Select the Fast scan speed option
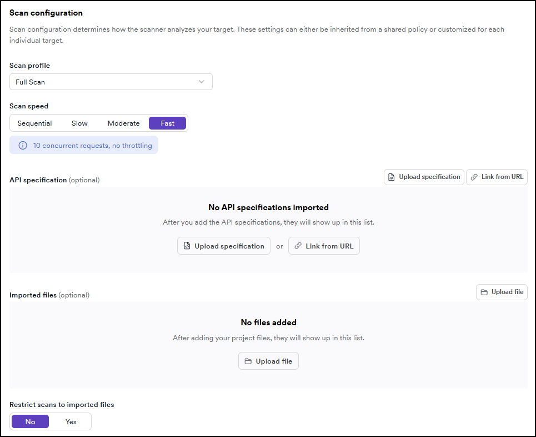Image resolution: width=536 pixels, height=437 pixels. [167, 123]
